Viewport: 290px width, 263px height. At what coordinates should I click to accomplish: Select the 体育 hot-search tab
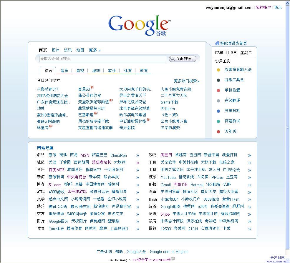128,71
